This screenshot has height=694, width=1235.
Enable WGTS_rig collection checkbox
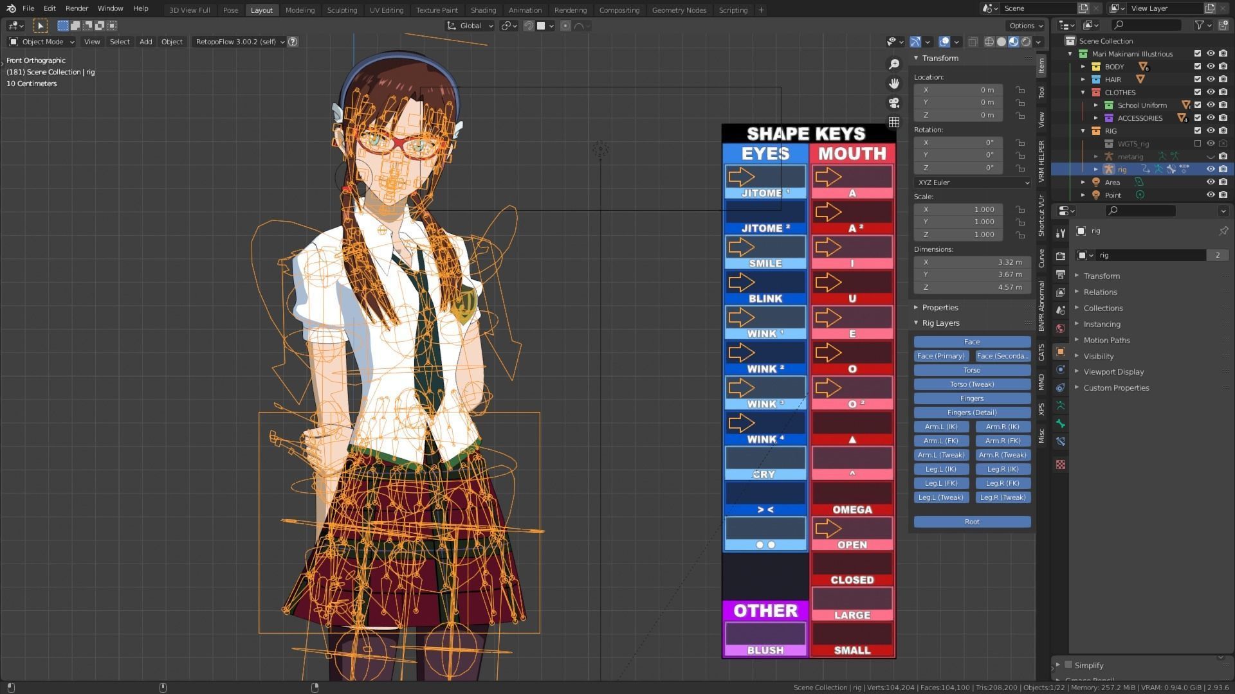(1197, 143)
